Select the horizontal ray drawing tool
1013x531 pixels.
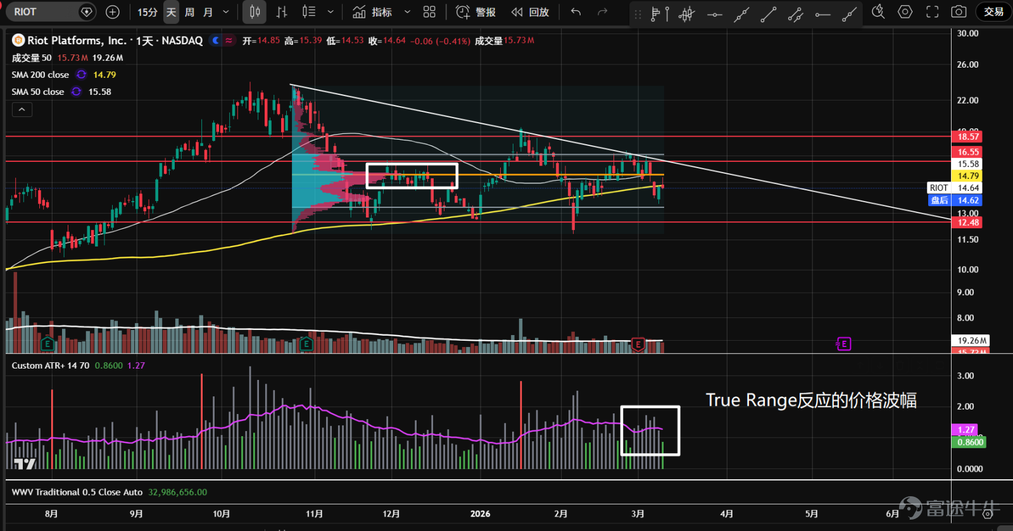tap(822, 13)
